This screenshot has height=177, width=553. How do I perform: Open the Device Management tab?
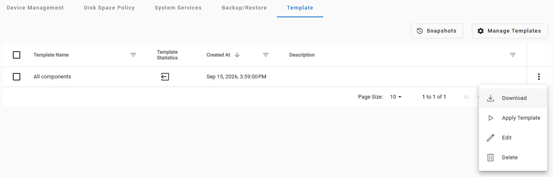tap(35, 8)
